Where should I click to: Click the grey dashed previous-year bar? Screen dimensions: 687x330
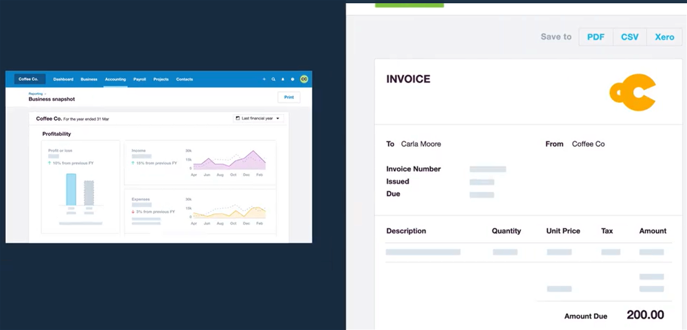click(89, 193)
